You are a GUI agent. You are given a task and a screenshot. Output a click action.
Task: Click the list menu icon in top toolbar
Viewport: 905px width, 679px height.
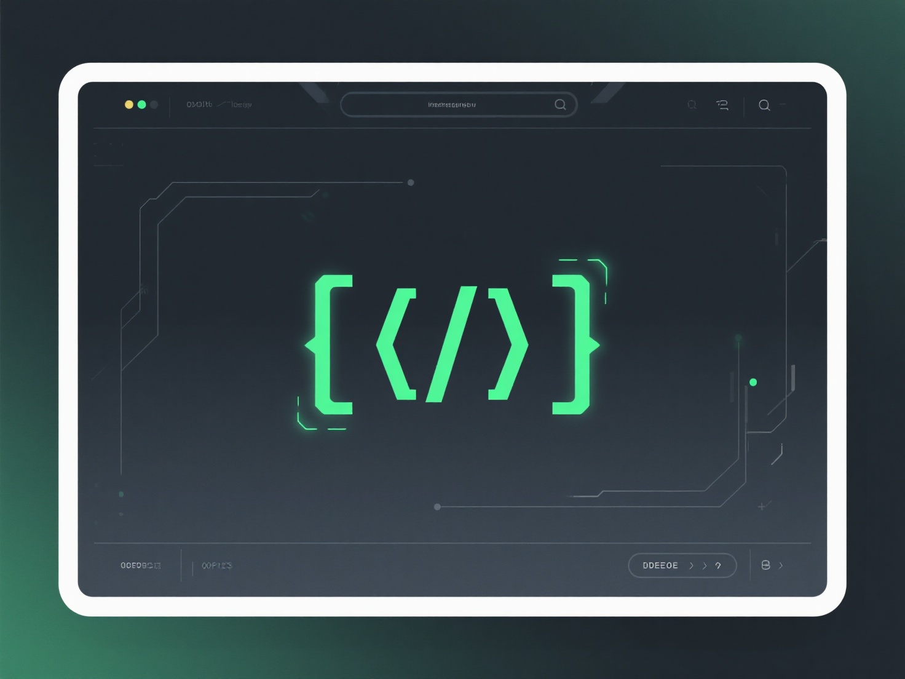[722, 105]
